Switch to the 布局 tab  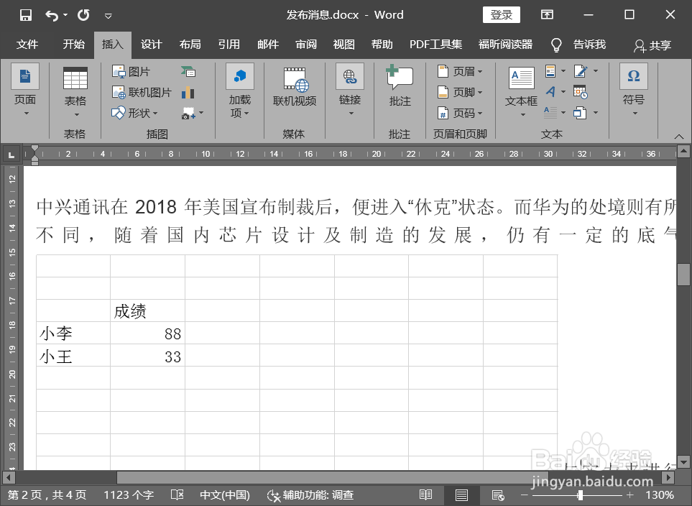click(x=190, y=45)
